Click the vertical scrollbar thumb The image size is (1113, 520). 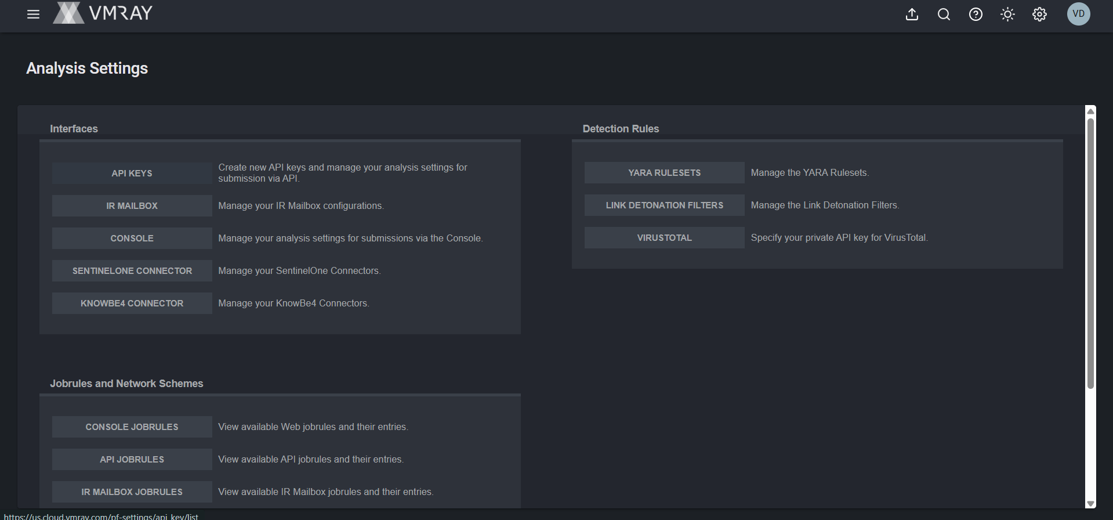(1090, 253)
